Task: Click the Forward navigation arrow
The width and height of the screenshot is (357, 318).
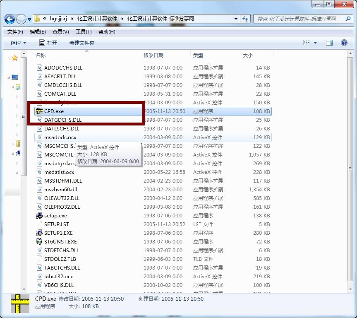Action: click(21, 19)
